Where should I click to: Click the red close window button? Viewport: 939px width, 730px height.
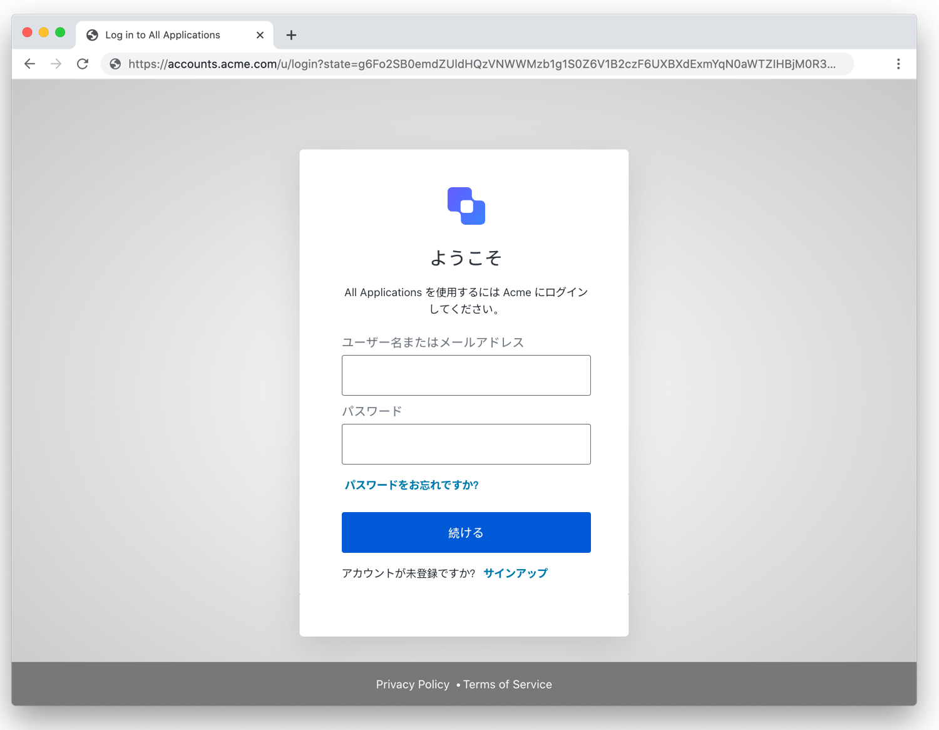(x=27, y=33)
